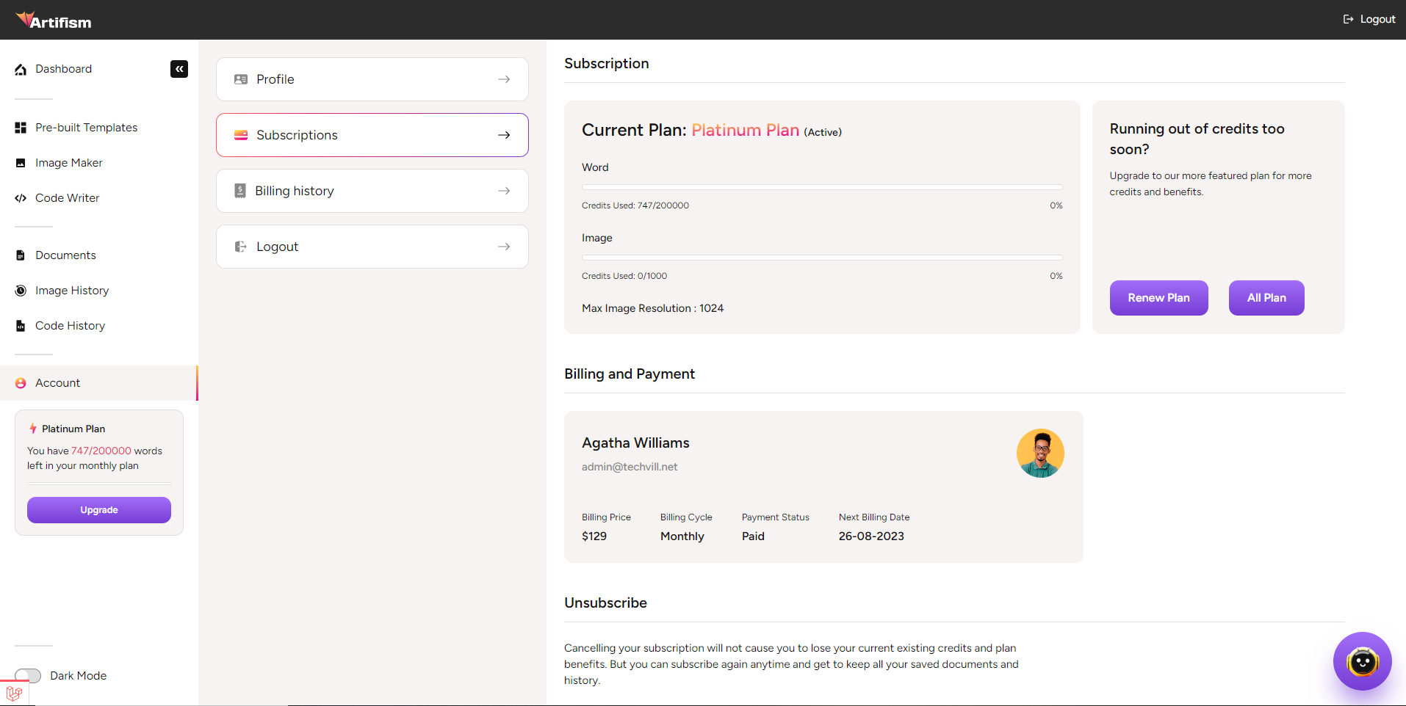This screenshot has height=706, width=1406.
Task: Click the Logout card in account menu
Action: coord(372,247)
